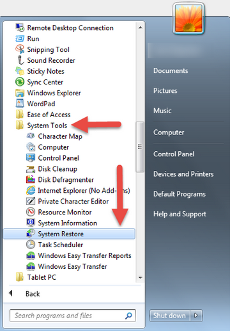230x331 pixels.
Task: Click the System Restore icon
Action: 31,233
